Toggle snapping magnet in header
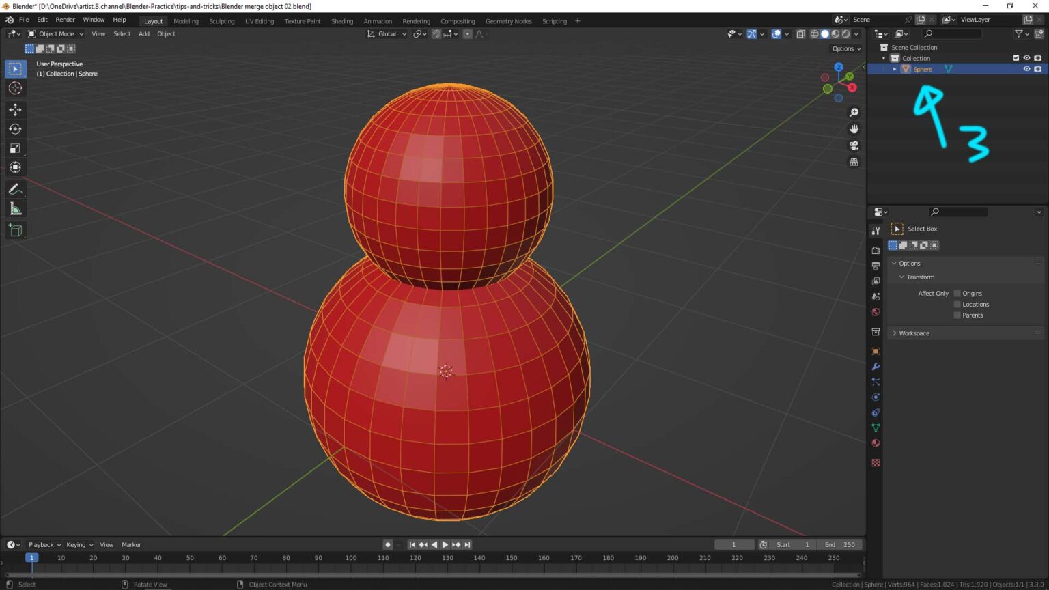The image size is (1049, 590). point(436,33)
